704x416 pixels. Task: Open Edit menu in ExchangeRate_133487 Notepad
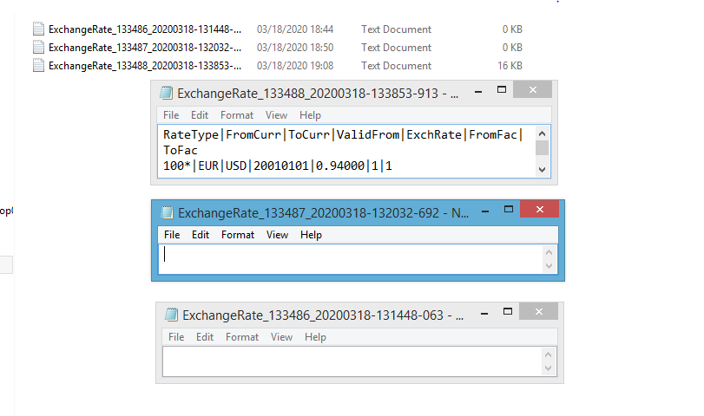[201, 235]
